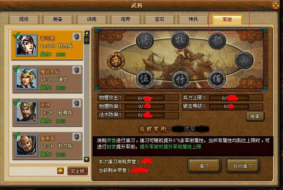
Task: Select the highlighted 卒 rank medallion
Action: pos(116,61)
